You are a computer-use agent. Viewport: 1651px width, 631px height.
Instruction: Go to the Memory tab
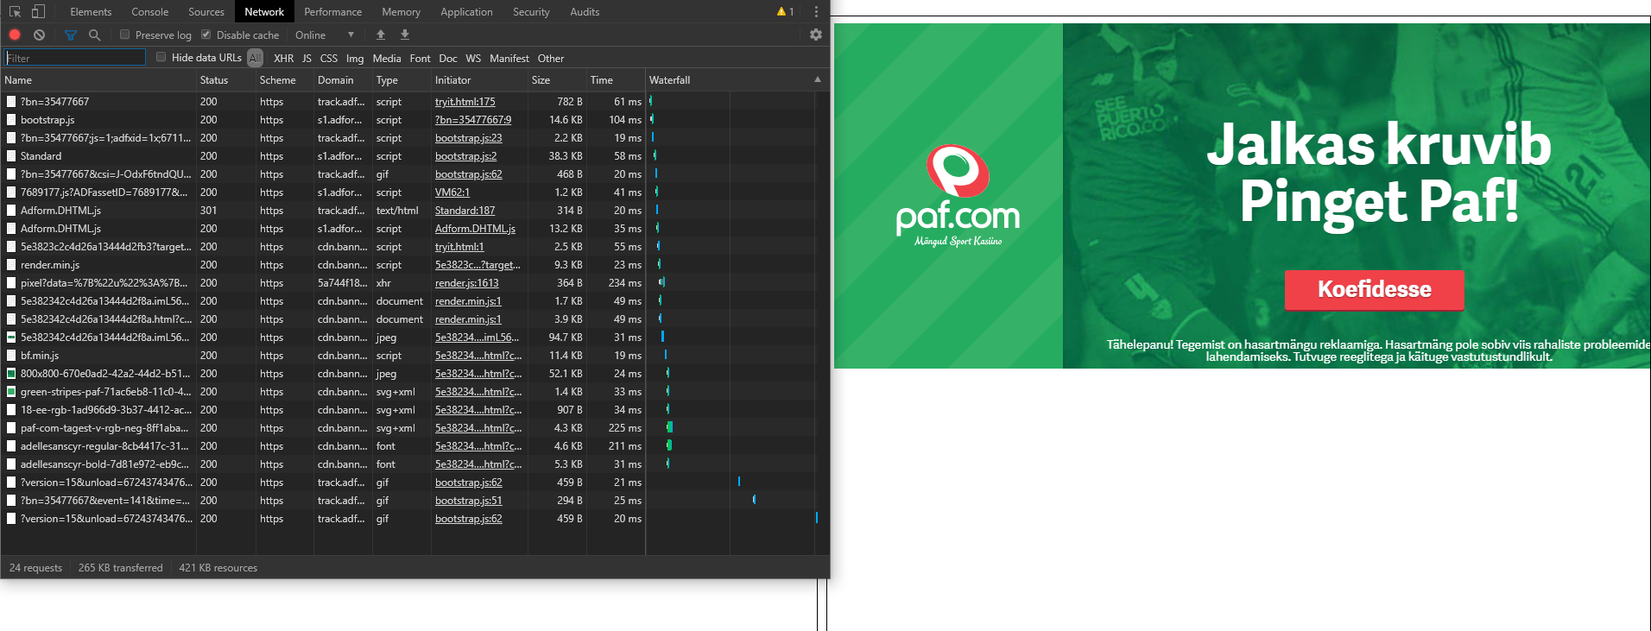tap(401, 11)
